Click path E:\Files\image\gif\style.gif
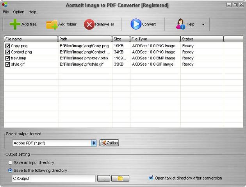This screenshot has width=246, height=187. point(82,64)
